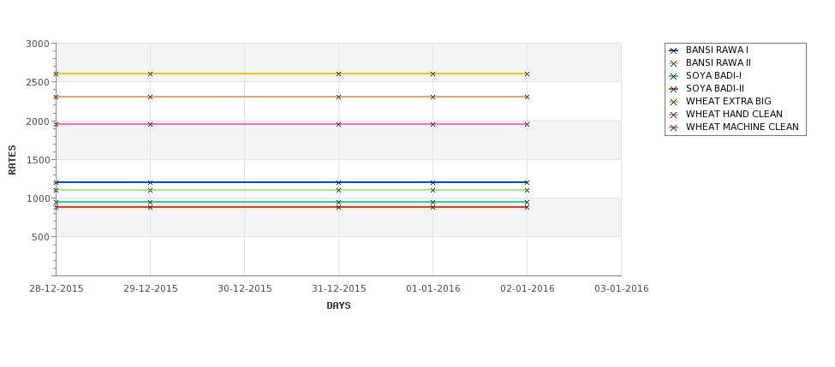Screen dimensions: 835x367
Task: Click the BANSI RAWA II legend marker icon
Action: coord(674,63)
